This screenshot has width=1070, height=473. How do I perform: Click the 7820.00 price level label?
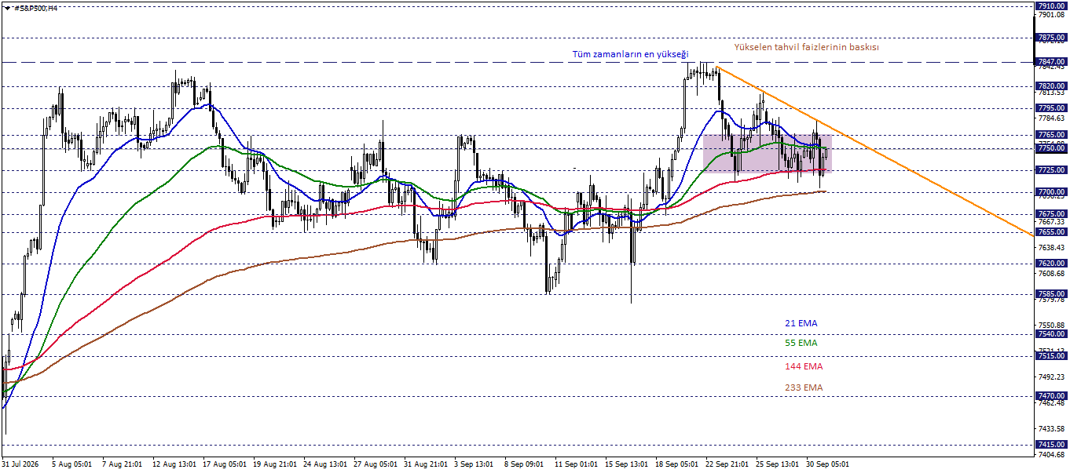click(1052, 86)
